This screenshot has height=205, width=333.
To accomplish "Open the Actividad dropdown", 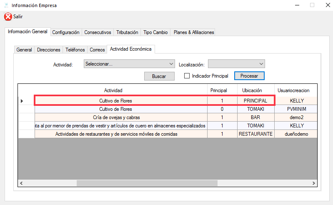I will (129, 64).
